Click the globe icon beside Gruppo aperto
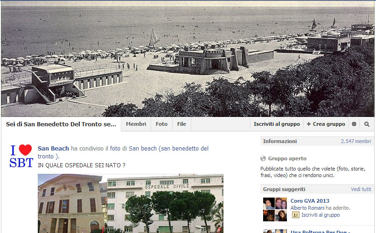This screenshot has width=376, height=233. click(263, 158)
